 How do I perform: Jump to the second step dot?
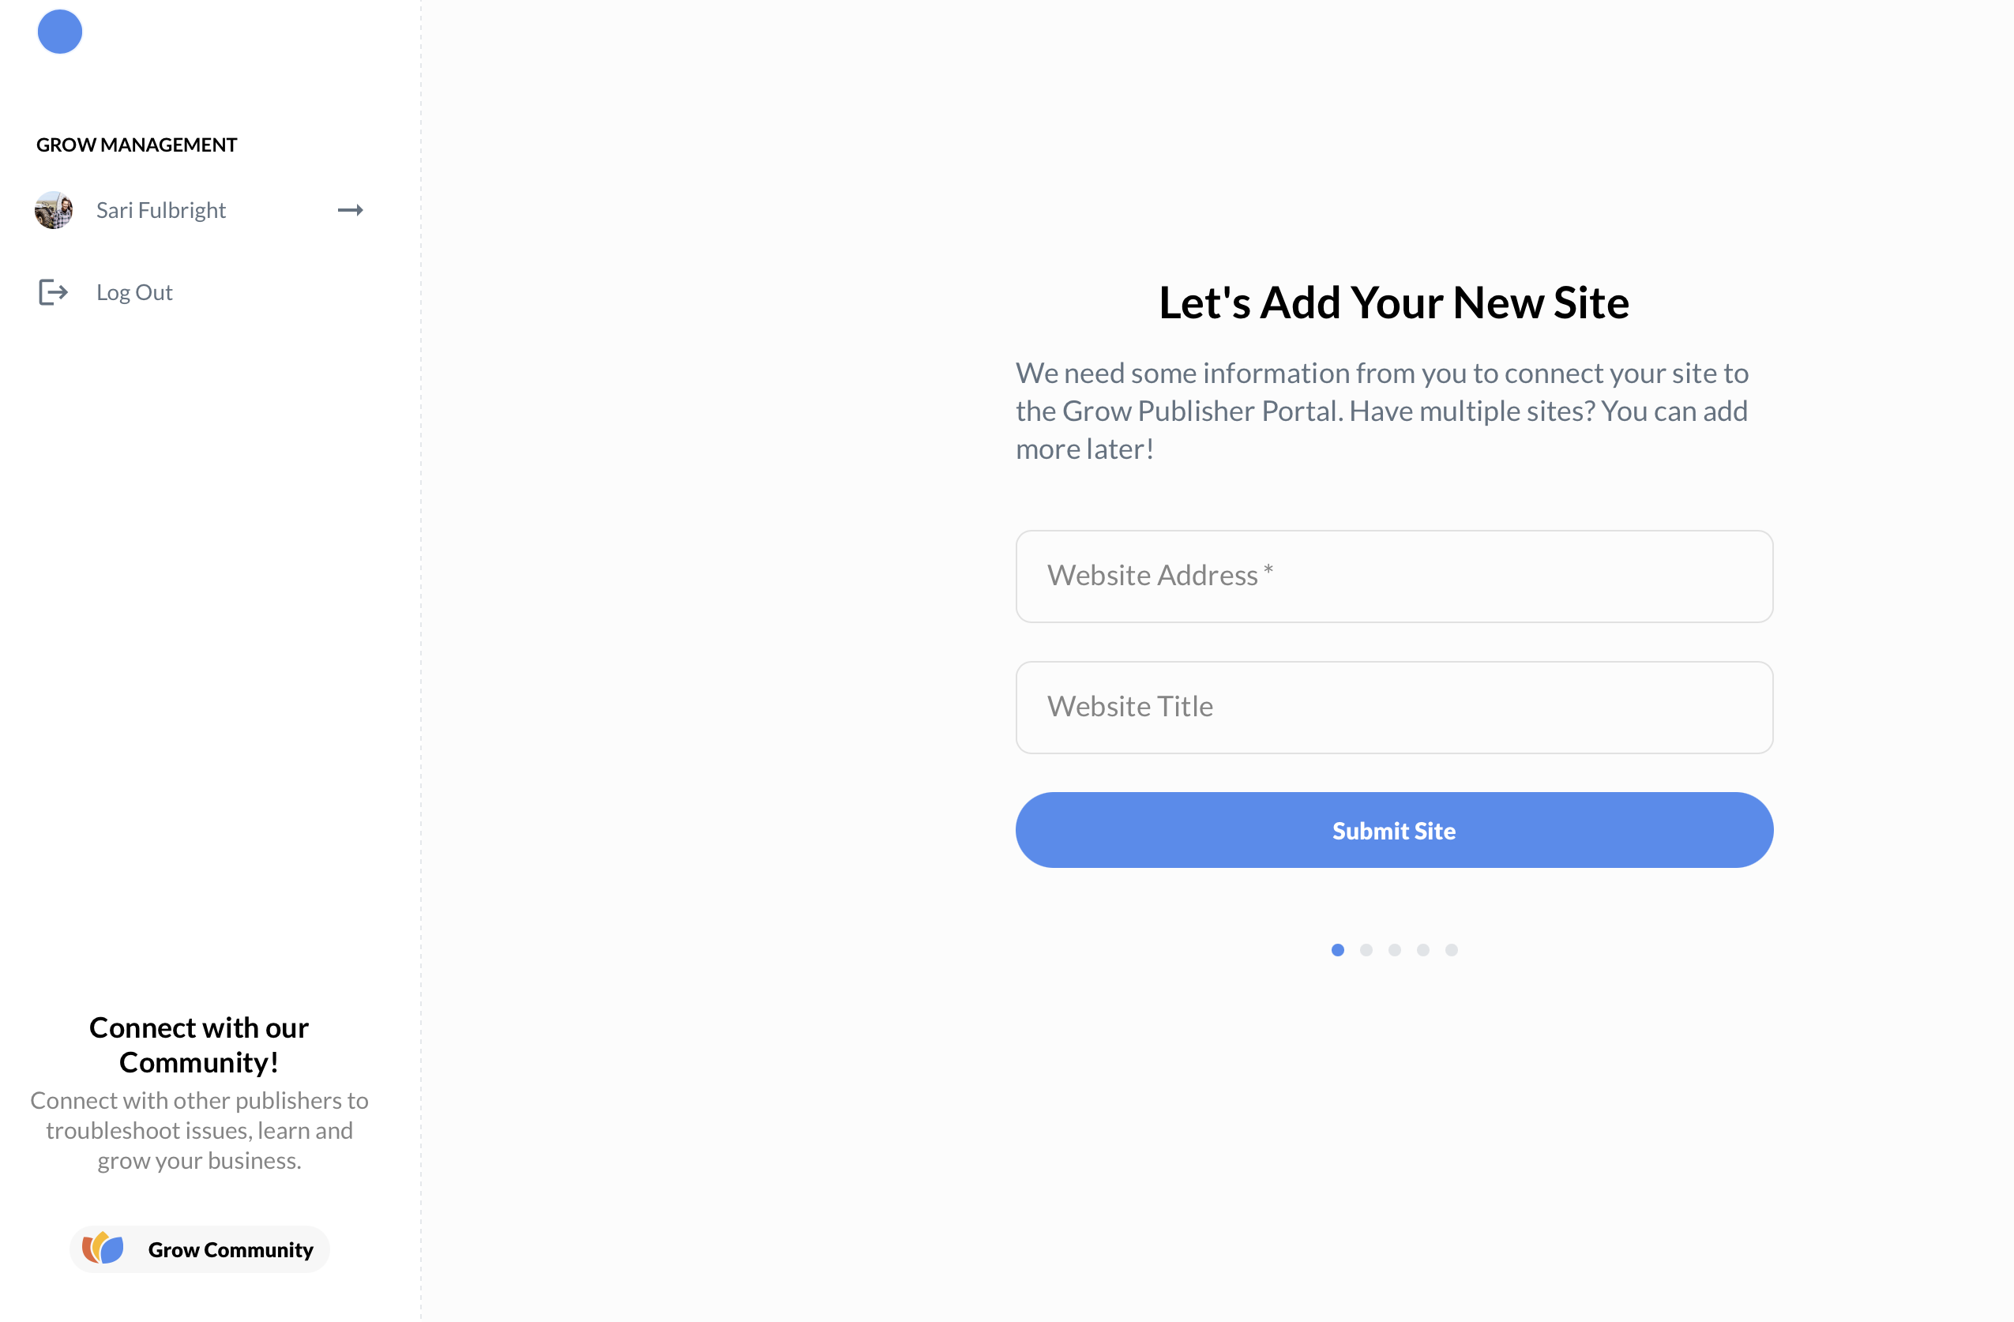1366,949
